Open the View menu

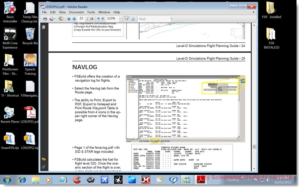62,12
